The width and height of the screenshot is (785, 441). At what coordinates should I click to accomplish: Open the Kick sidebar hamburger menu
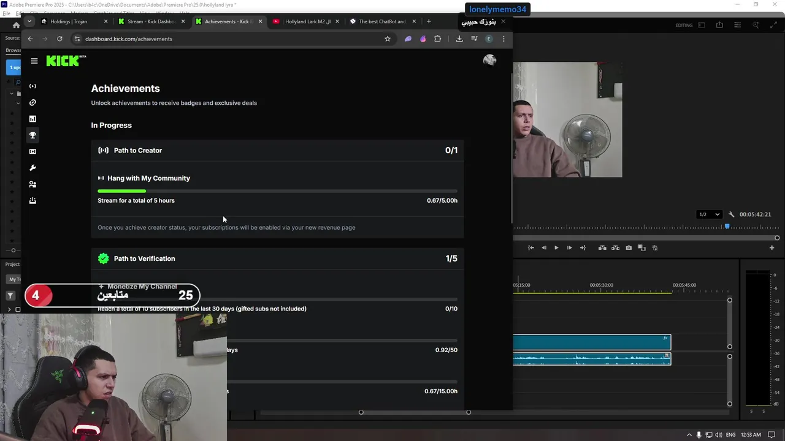34,61
